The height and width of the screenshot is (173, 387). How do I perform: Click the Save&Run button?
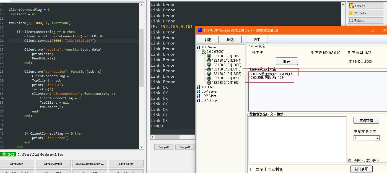[x=17, y=164]
